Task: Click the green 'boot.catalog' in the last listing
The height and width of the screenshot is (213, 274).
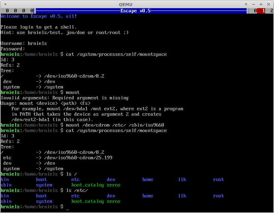Action: (88, 201)
